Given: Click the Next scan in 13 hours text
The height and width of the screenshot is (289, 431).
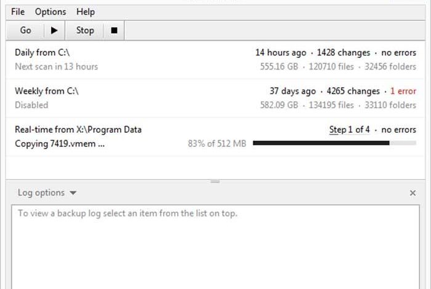Looking at the screenshot, I should tap(57, 66).
